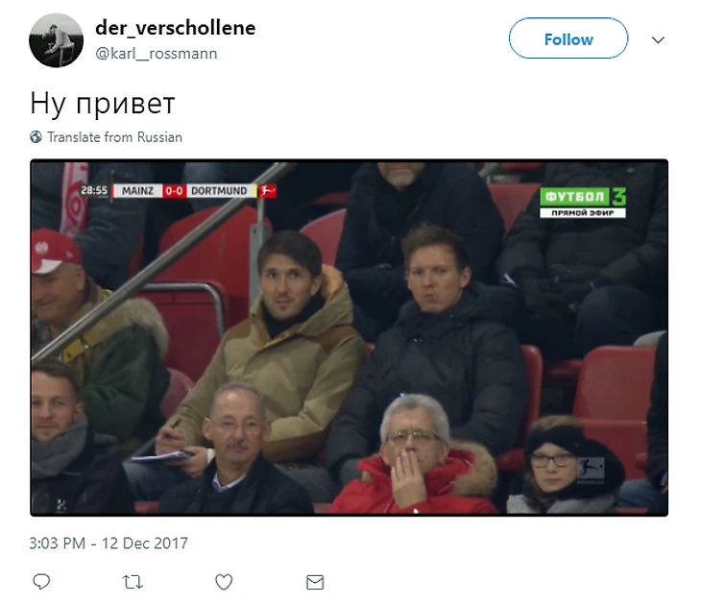Follow the der_verschollene account

coord(568,38)
